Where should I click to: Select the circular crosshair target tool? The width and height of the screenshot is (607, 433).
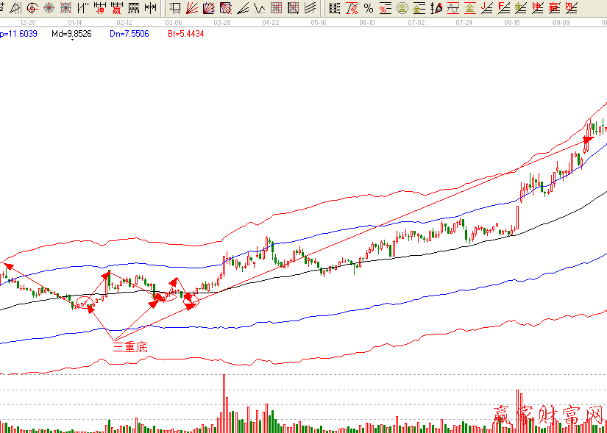click(x=32, y=9)
